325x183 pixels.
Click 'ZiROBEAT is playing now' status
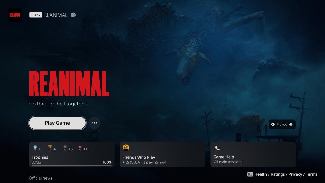point(146,162)
